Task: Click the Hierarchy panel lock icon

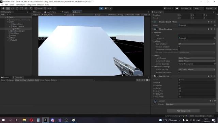Action: [28, 12]
